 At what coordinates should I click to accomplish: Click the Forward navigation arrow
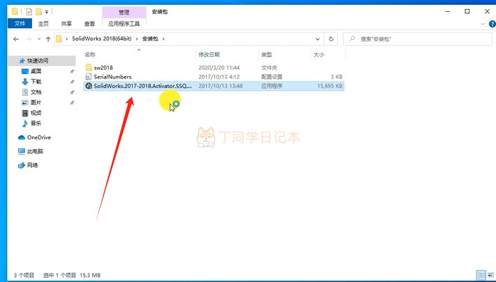click(29, 39)
